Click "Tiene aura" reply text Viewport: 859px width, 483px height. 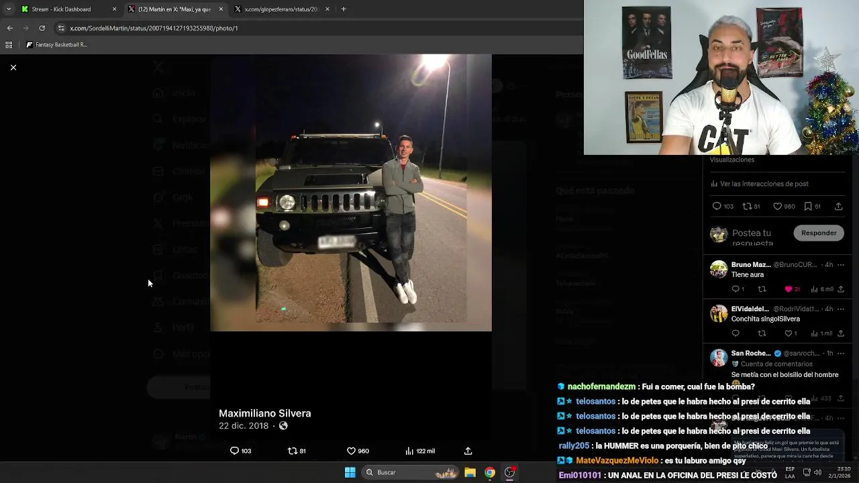[x=748, y=275]
